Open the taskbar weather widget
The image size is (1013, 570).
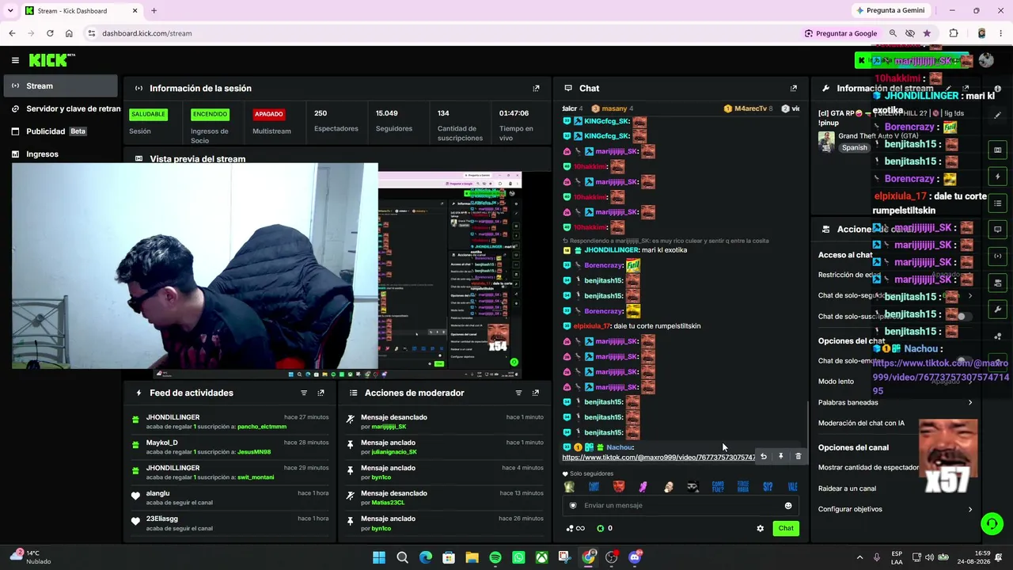(x=30, y=557)
